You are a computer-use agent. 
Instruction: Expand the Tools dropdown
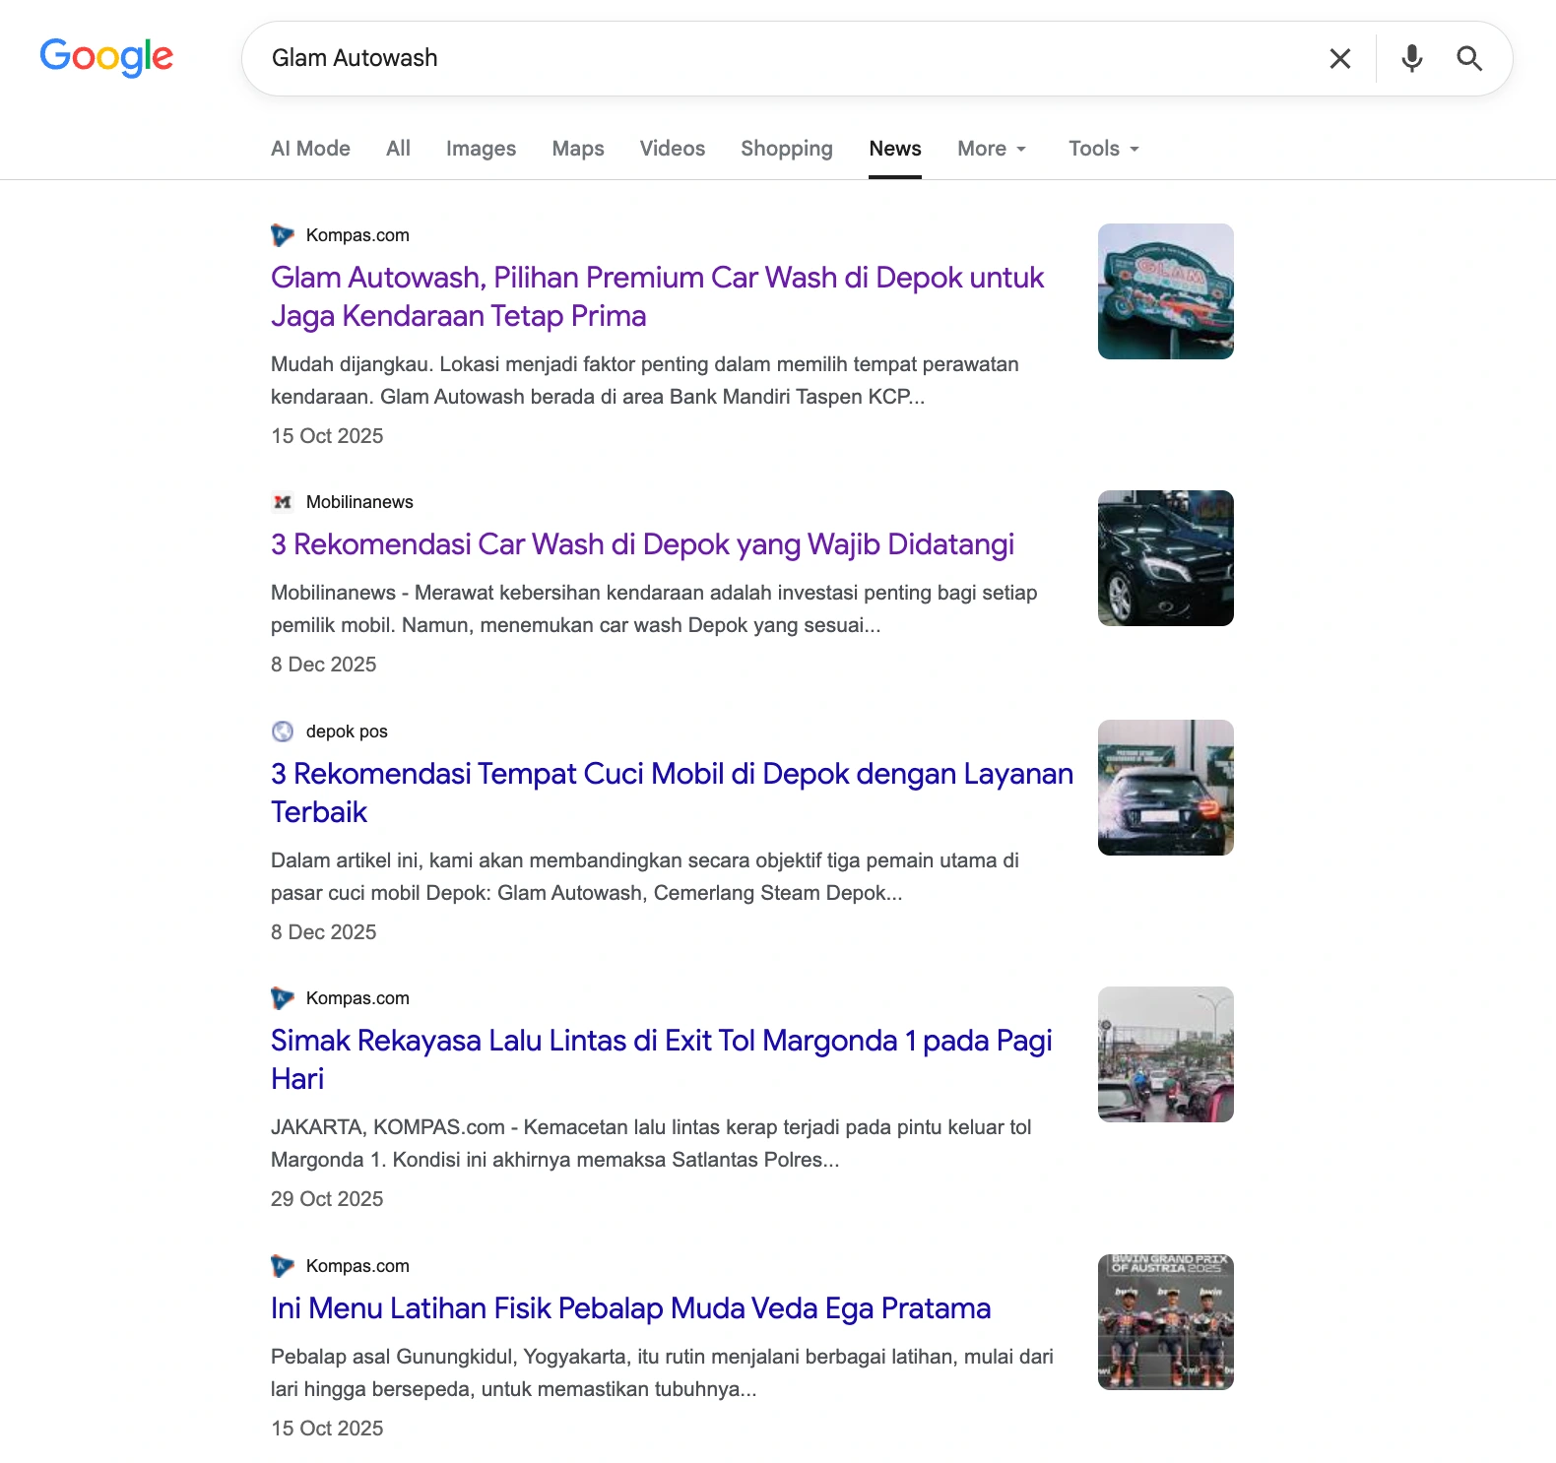coord(1104,149)
